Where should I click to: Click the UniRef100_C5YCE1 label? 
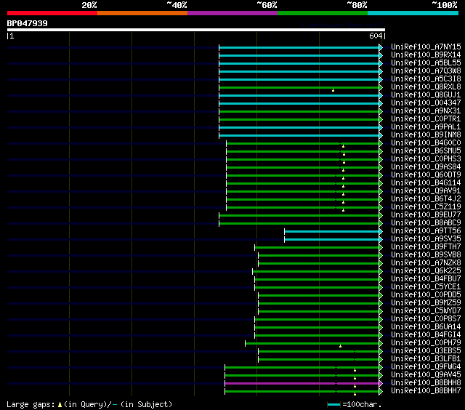pos(426,287)
